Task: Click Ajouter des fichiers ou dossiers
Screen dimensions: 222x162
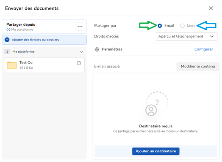Action: coord(44,40)
